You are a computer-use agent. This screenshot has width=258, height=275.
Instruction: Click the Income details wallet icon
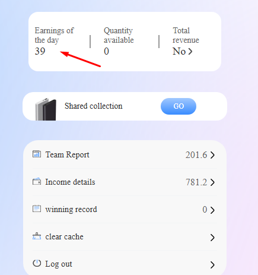[37, 181]
